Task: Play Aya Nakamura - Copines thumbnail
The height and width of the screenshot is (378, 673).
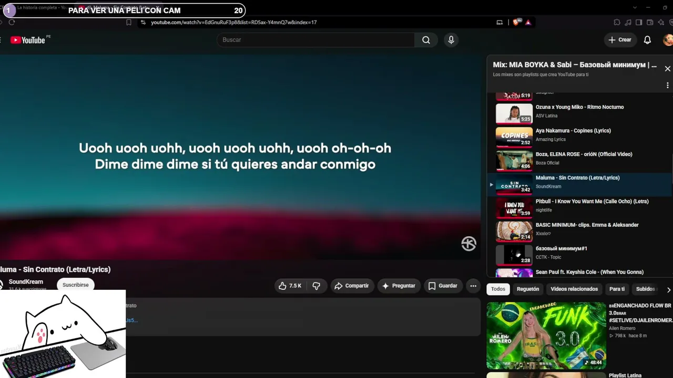Action: click(x=514, y=136)
